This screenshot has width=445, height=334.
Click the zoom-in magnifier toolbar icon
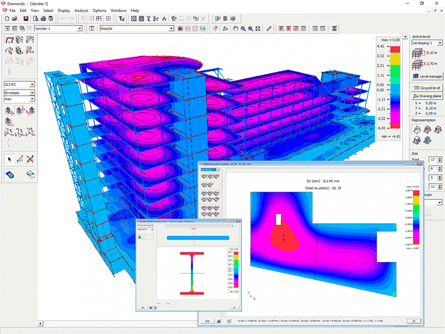250,28
